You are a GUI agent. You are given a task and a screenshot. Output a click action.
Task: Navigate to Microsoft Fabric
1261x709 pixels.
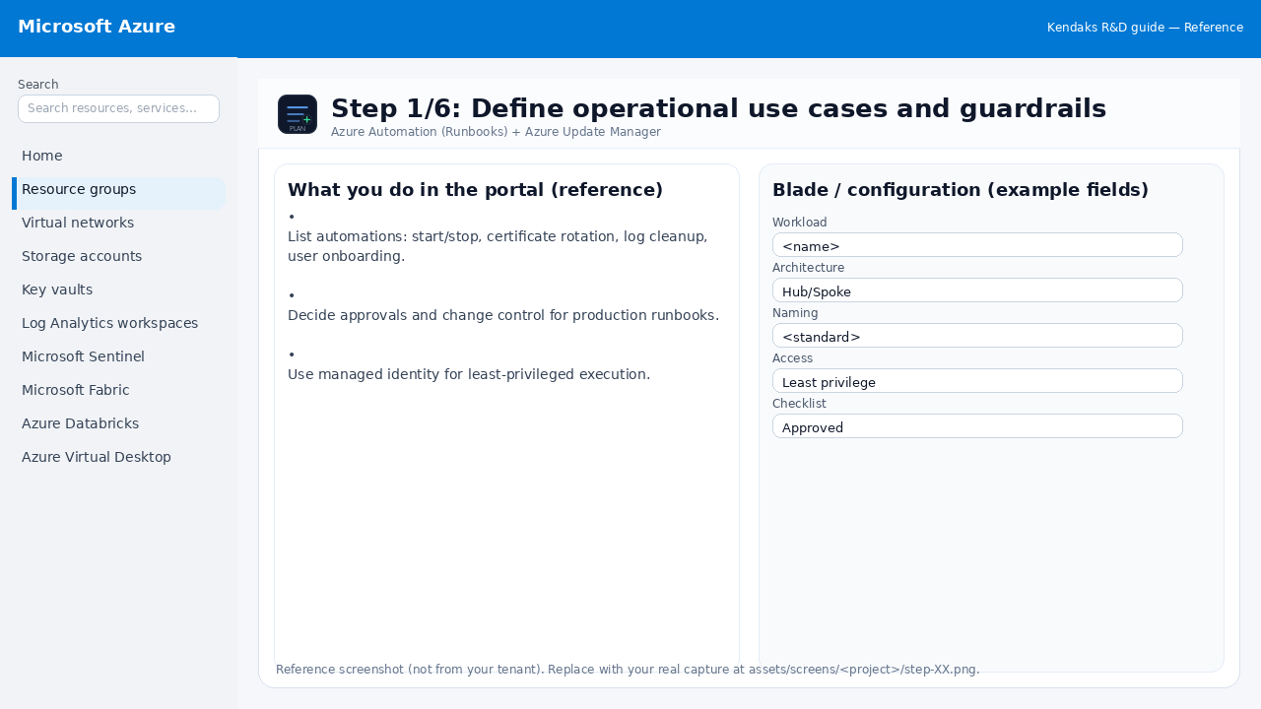tap(118, 390)
